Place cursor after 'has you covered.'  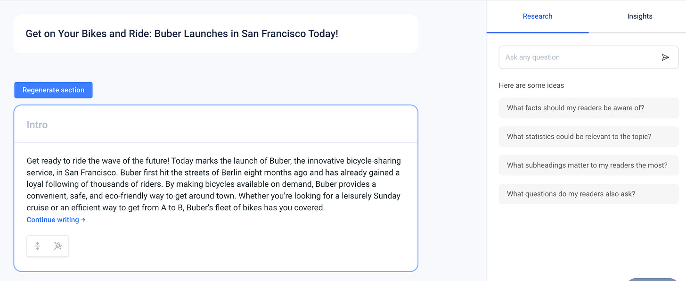[x=326, y=208]
